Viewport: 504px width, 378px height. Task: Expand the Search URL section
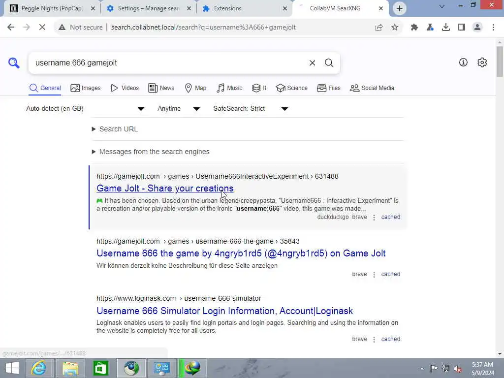[115, 129]
